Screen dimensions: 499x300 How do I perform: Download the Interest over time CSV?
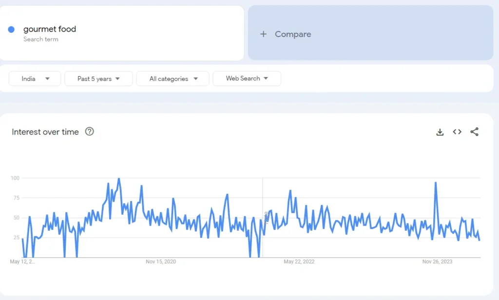(x=440, y=132)
